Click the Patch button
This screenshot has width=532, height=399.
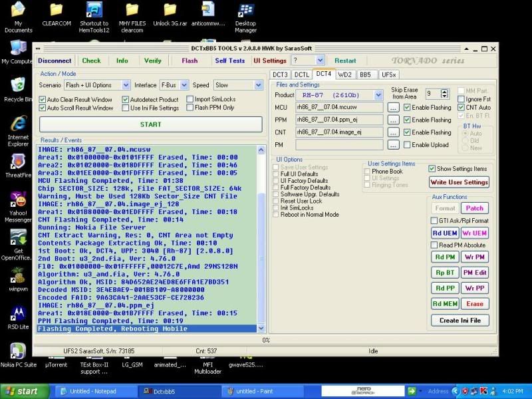point(474,208)
